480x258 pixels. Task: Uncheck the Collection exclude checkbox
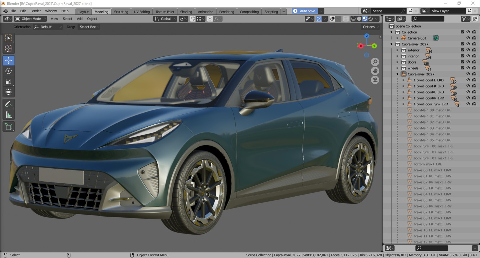coord(462,32)
